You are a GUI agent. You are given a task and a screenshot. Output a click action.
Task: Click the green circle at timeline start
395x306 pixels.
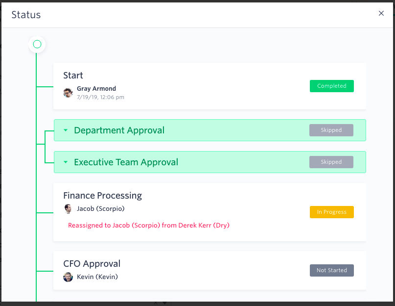point(37,44)
